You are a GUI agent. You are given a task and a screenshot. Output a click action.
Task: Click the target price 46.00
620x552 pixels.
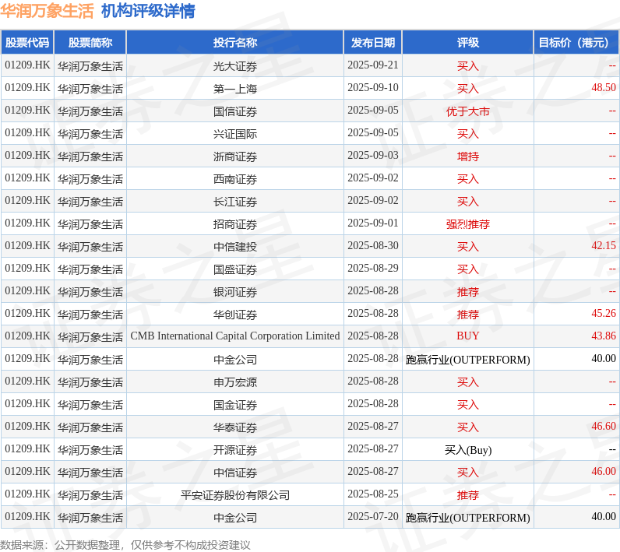tap(604, 471)
